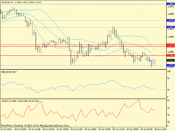Click the 1.2995 price axis value
The width and height of the screenshot is (175, 131).
click(171, 37)
